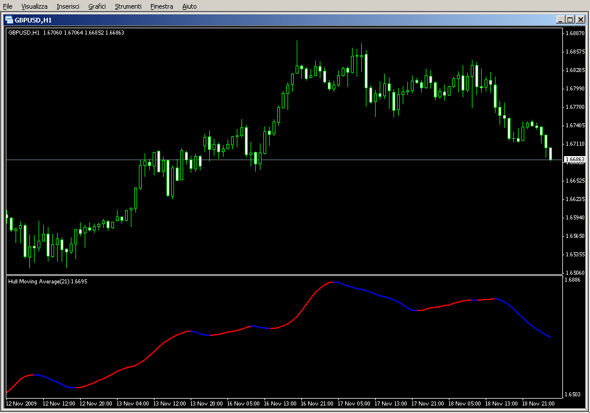Minimize the GBPUSD,H1 chart window

561,20
